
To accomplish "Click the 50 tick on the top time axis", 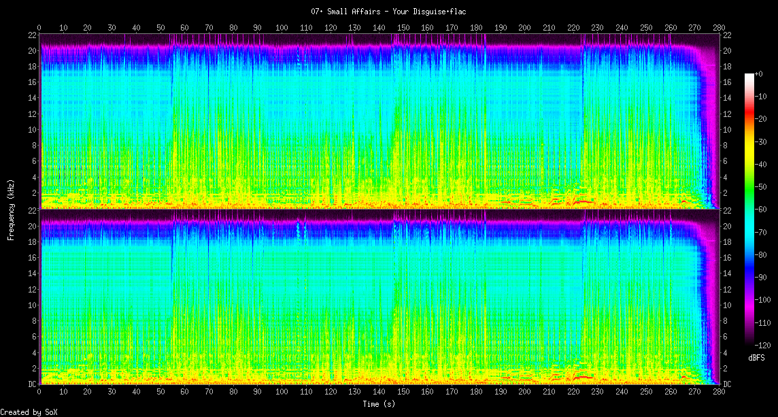I will point(160,28).
